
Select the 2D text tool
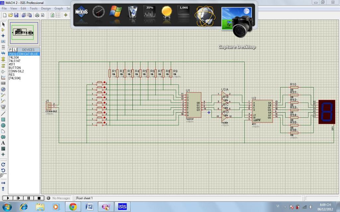(3, 143)
